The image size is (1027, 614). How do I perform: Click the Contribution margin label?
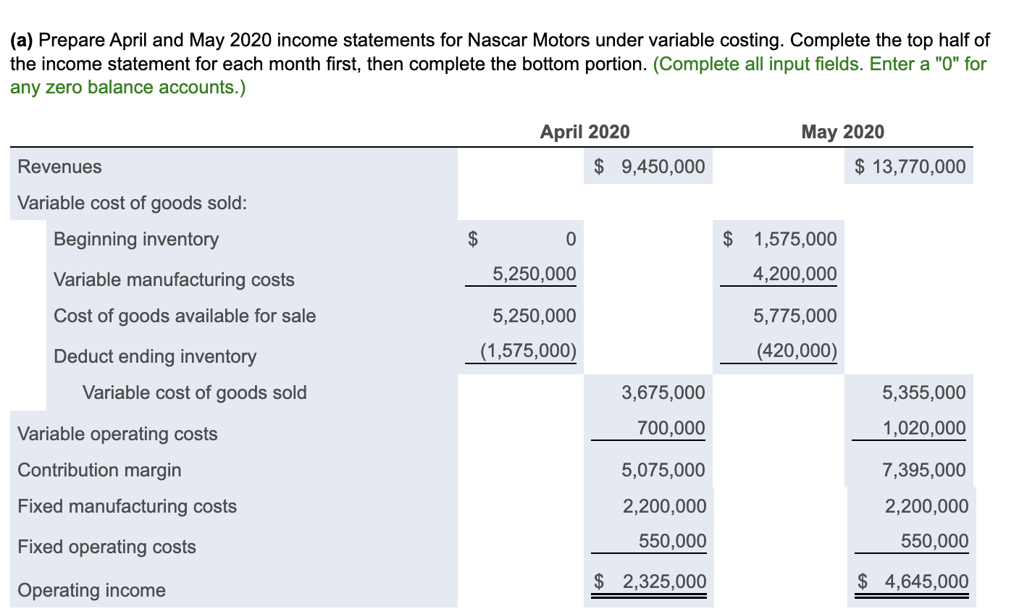pyautogui.click(x=99, y=470)
